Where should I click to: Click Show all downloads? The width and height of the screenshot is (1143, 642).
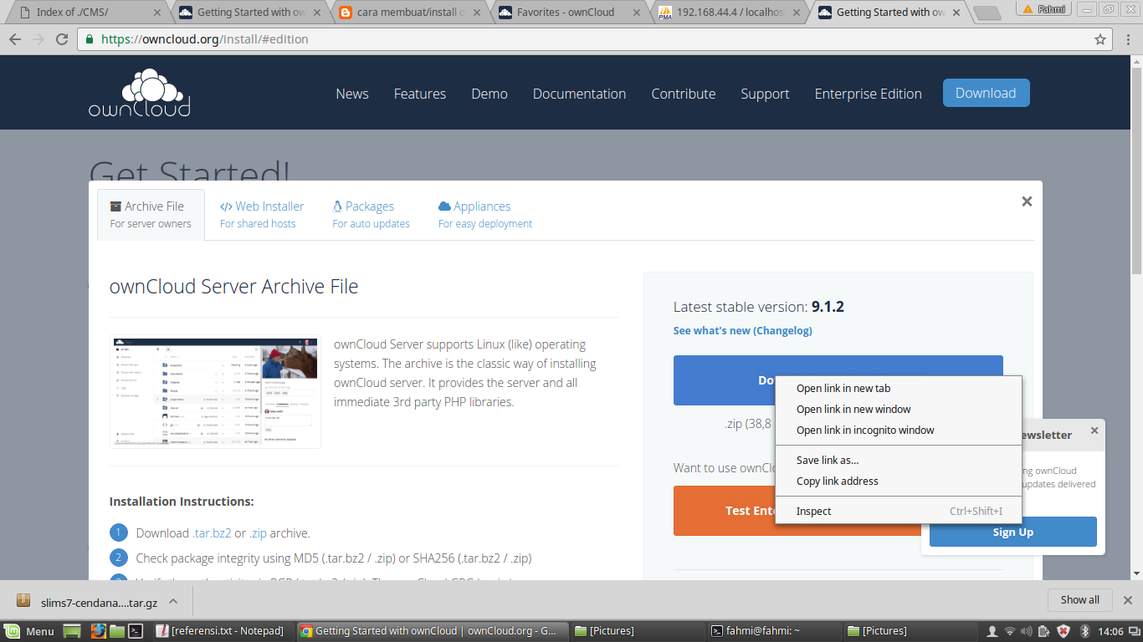pyautogui.click(x=1080, y=599)
